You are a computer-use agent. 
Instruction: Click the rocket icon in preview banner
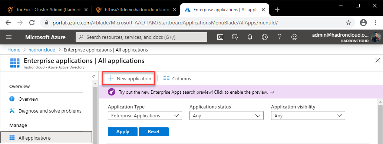(x=112, y=92)
